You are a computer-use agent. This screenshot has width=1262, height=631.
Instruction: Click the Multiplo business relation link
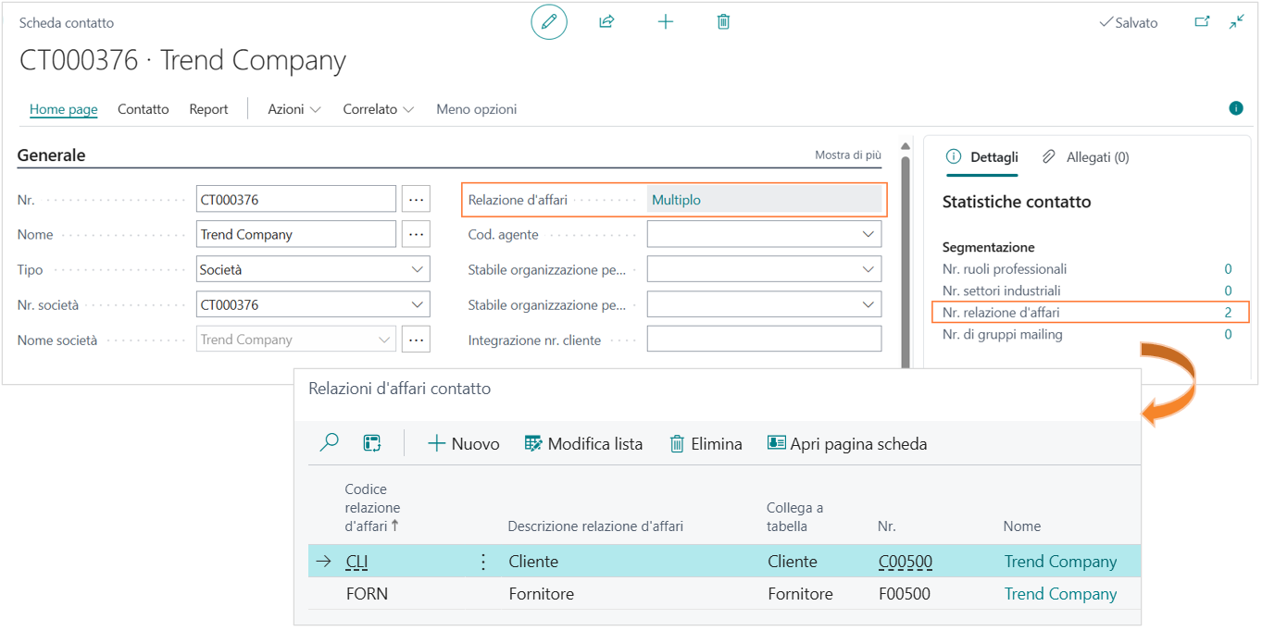[676, 200]
